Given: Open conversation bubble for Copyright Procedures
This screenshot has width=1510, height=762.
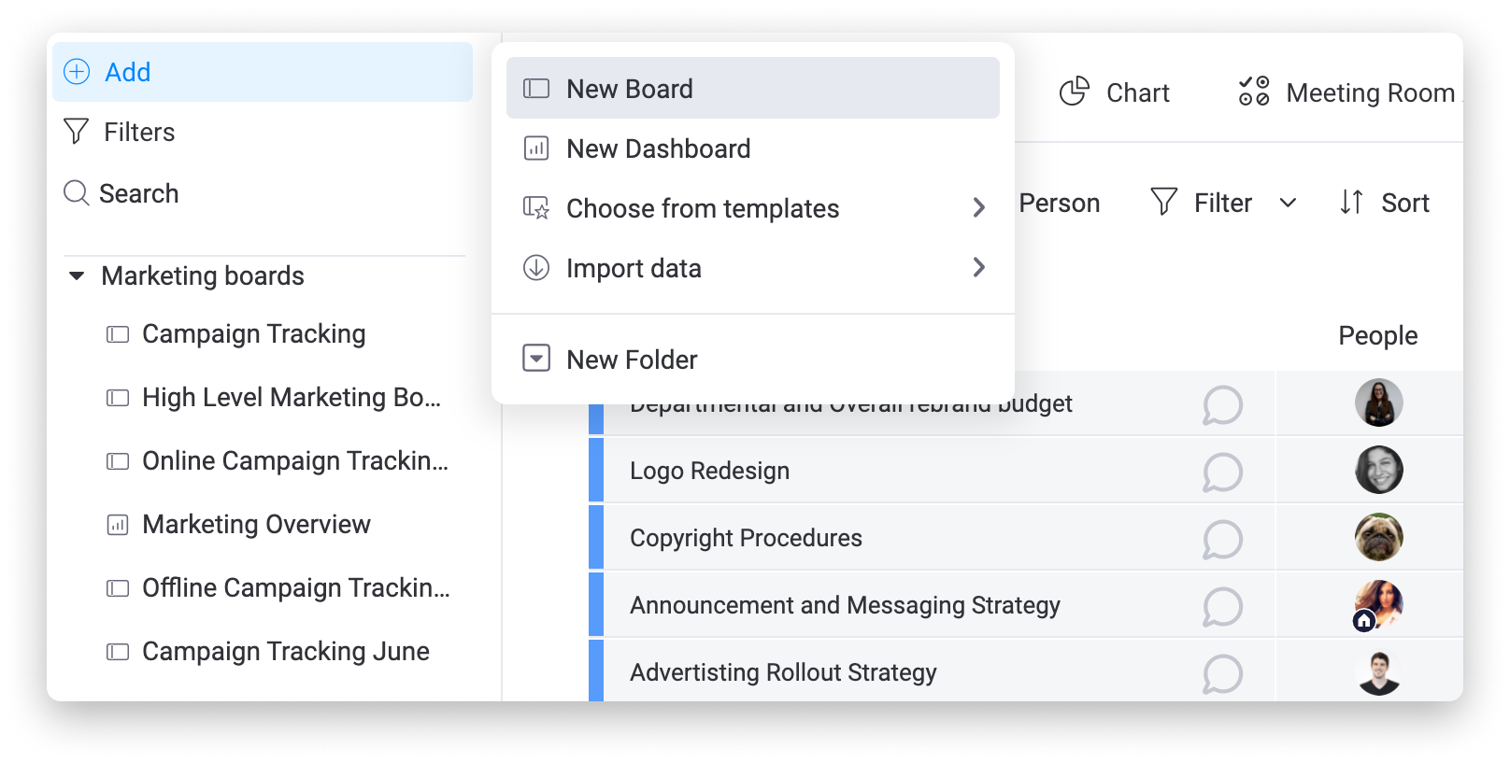Looking at the screenshot, I should [x=1222, y=539].
